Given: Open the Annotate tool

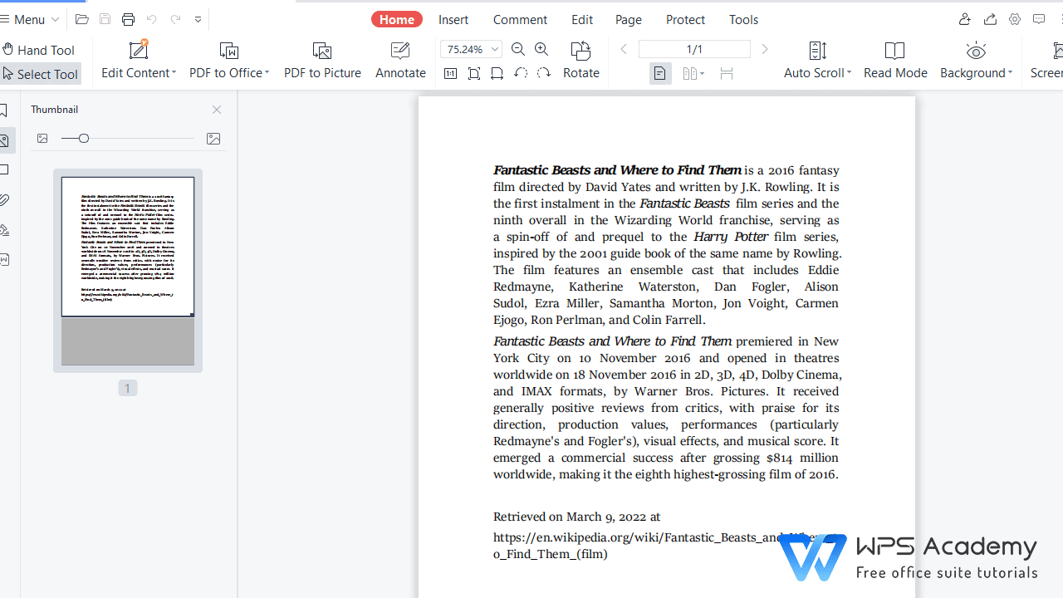Looking at the screenshot, I should (x=400, y=60).
